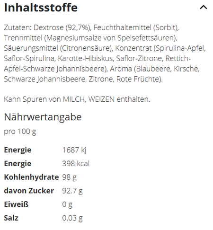213x230 pixels.
Task: Click the allergen note mentioning MILCH, WEIZEN
Action: click(77, 99)
